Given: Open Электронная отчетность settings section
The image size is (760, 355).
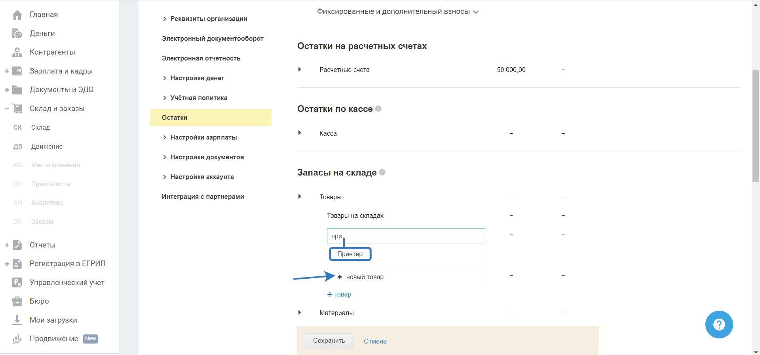Looking at the screenshot, I should (201, 58).
